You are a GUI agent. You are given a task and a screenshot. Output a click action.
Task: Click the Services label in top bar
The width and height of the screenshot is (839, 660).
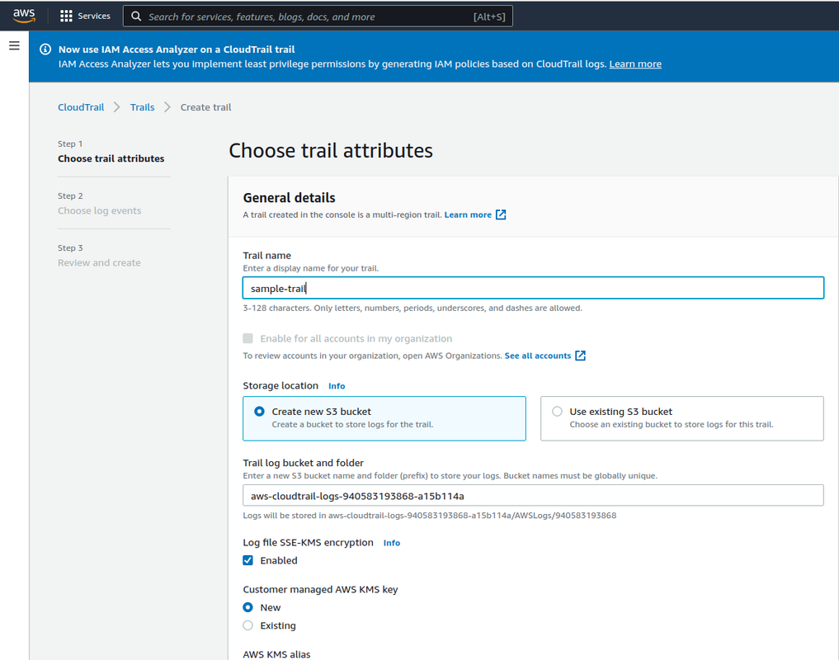point(94,16)
